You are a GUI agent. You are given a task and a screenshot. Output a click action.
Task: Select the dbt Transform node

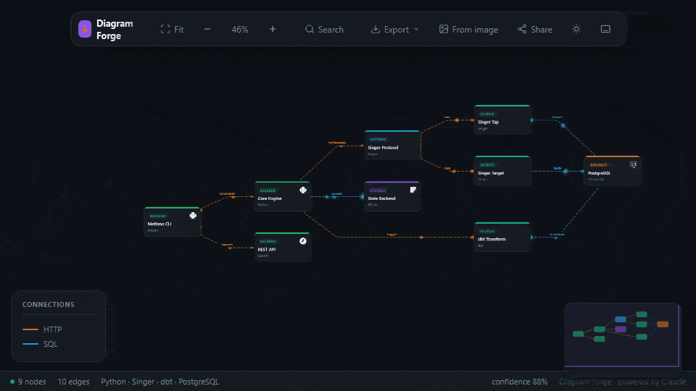[x=502, y=237]
